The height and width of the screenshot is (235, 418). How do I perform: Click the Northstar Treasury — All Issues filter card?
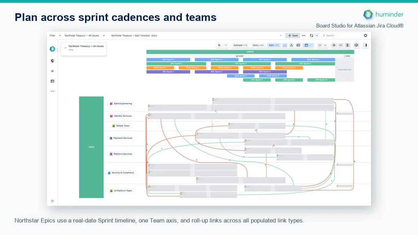click(x=84, y=49)
